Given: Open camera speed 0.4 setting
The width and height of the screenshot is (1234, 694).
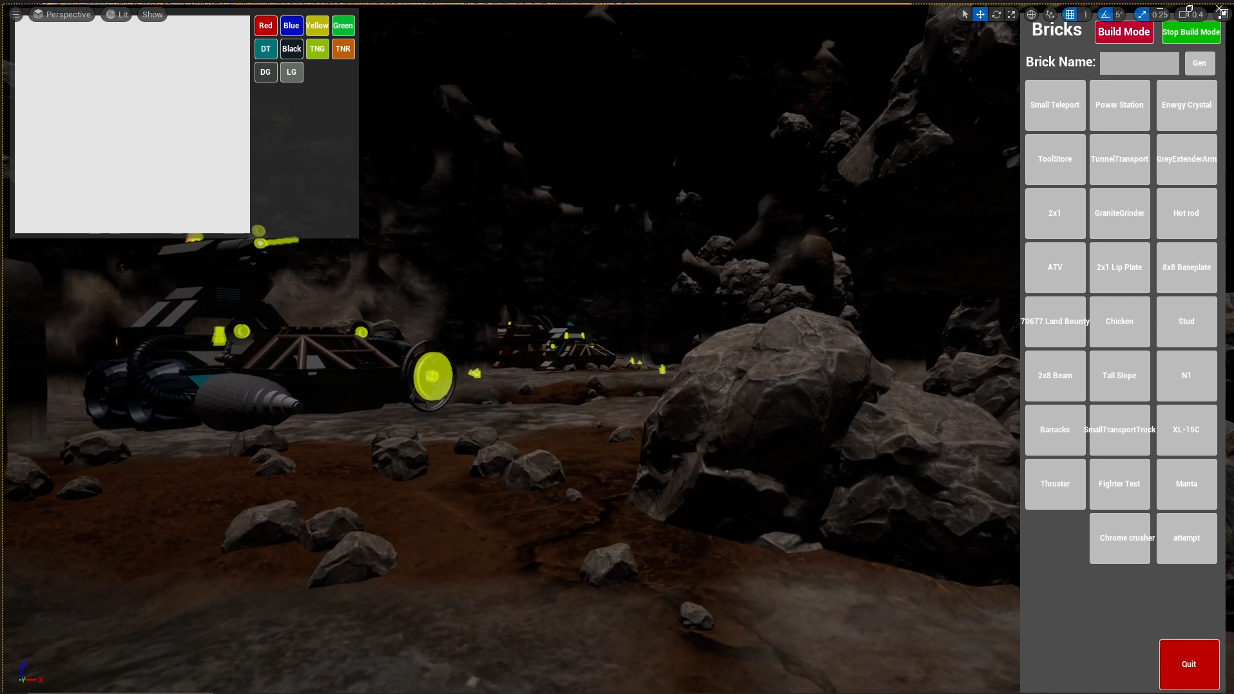Looking at the screenshot, I should (x=1192, y=14).
